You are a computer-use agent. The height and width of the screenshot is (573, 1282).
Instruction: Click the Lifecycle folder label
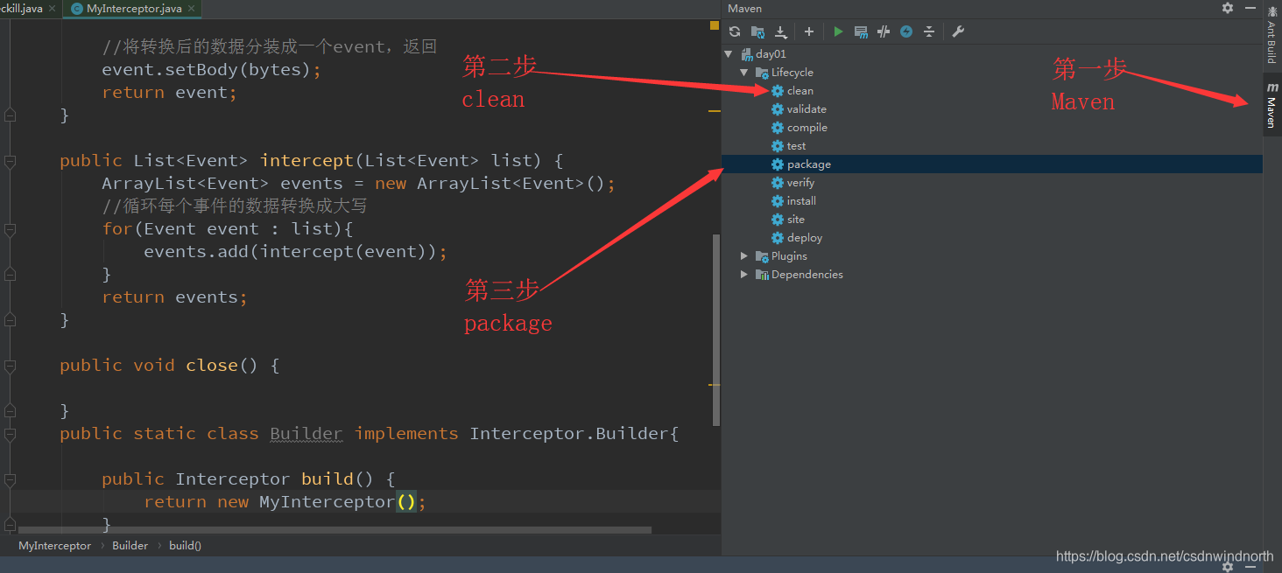(792, 73)
